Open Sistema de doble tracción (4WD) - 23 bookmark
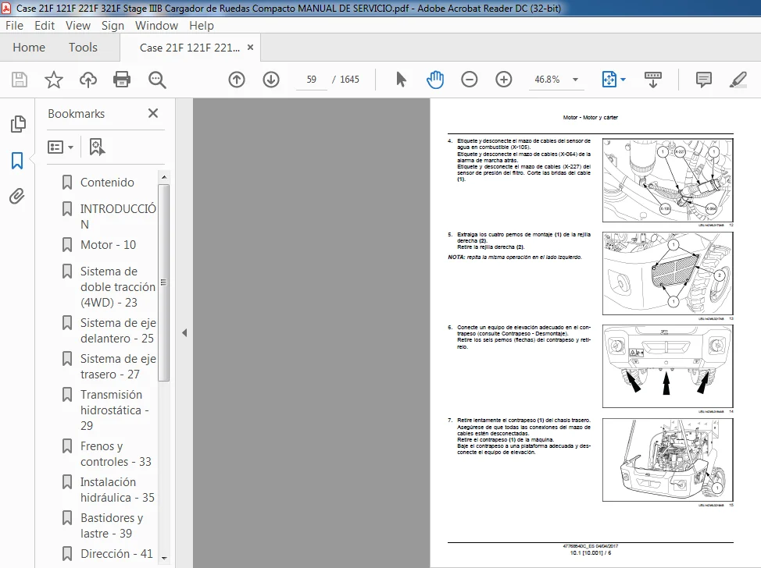 [118, 287]
